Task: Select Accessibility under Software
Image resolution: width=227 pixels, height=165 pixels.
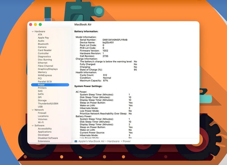Action: (x=45, y=129)
